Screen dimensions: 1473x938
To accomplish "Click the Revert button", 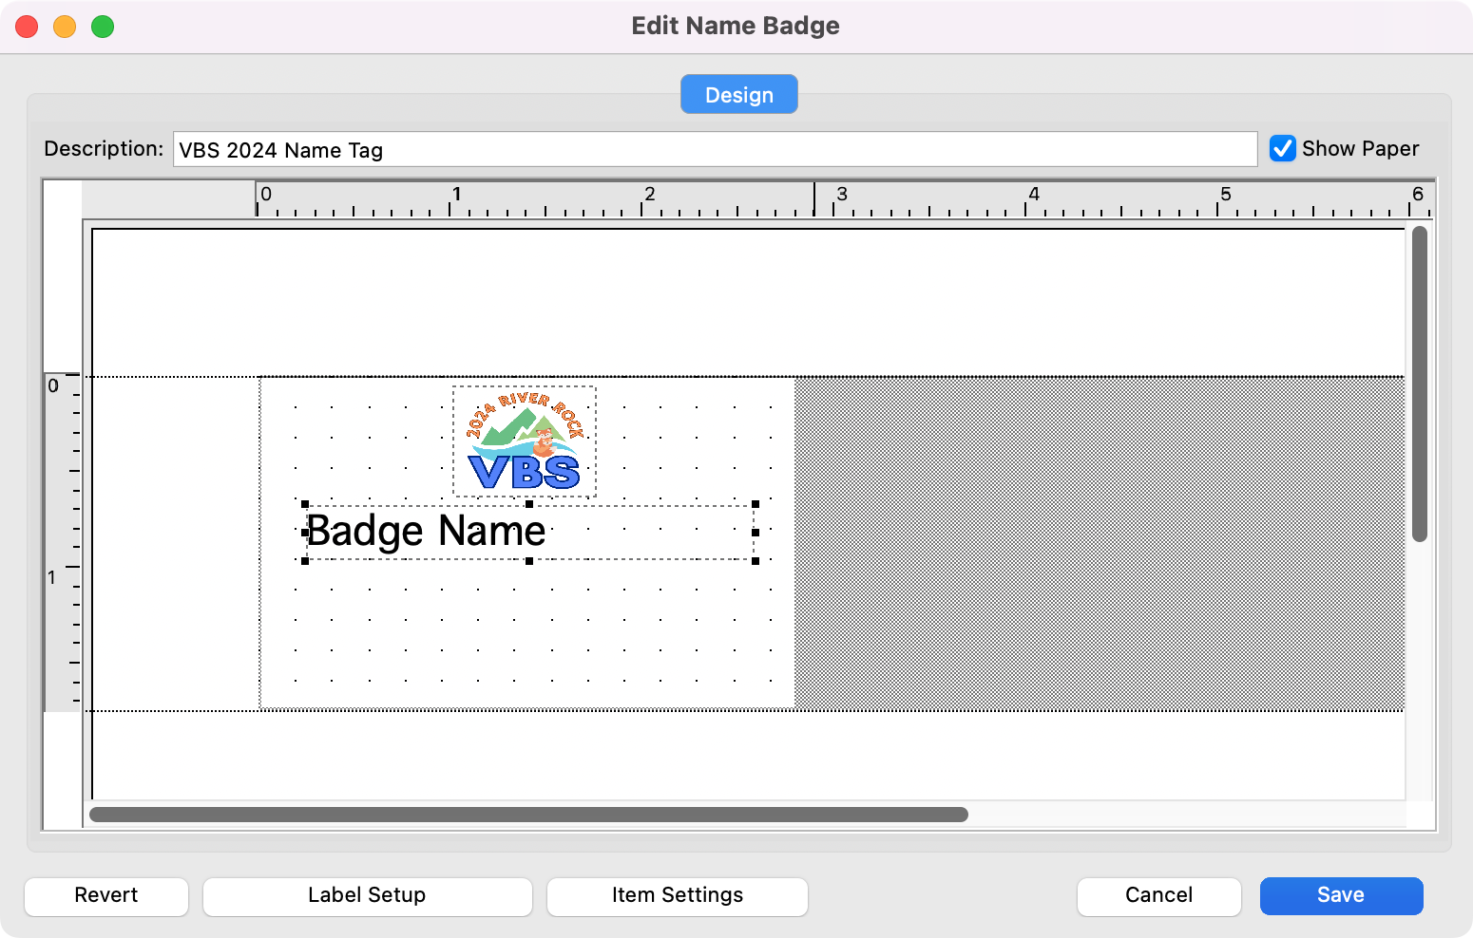I will pyautogui.click(x=106, y=895).
